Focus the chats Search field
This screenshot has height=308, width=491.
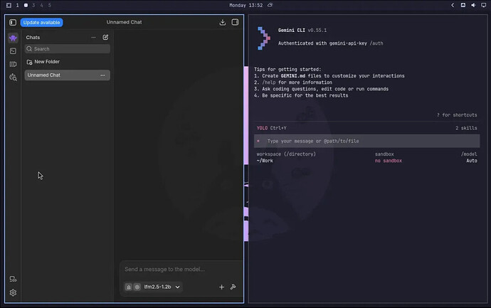(68, 49)
